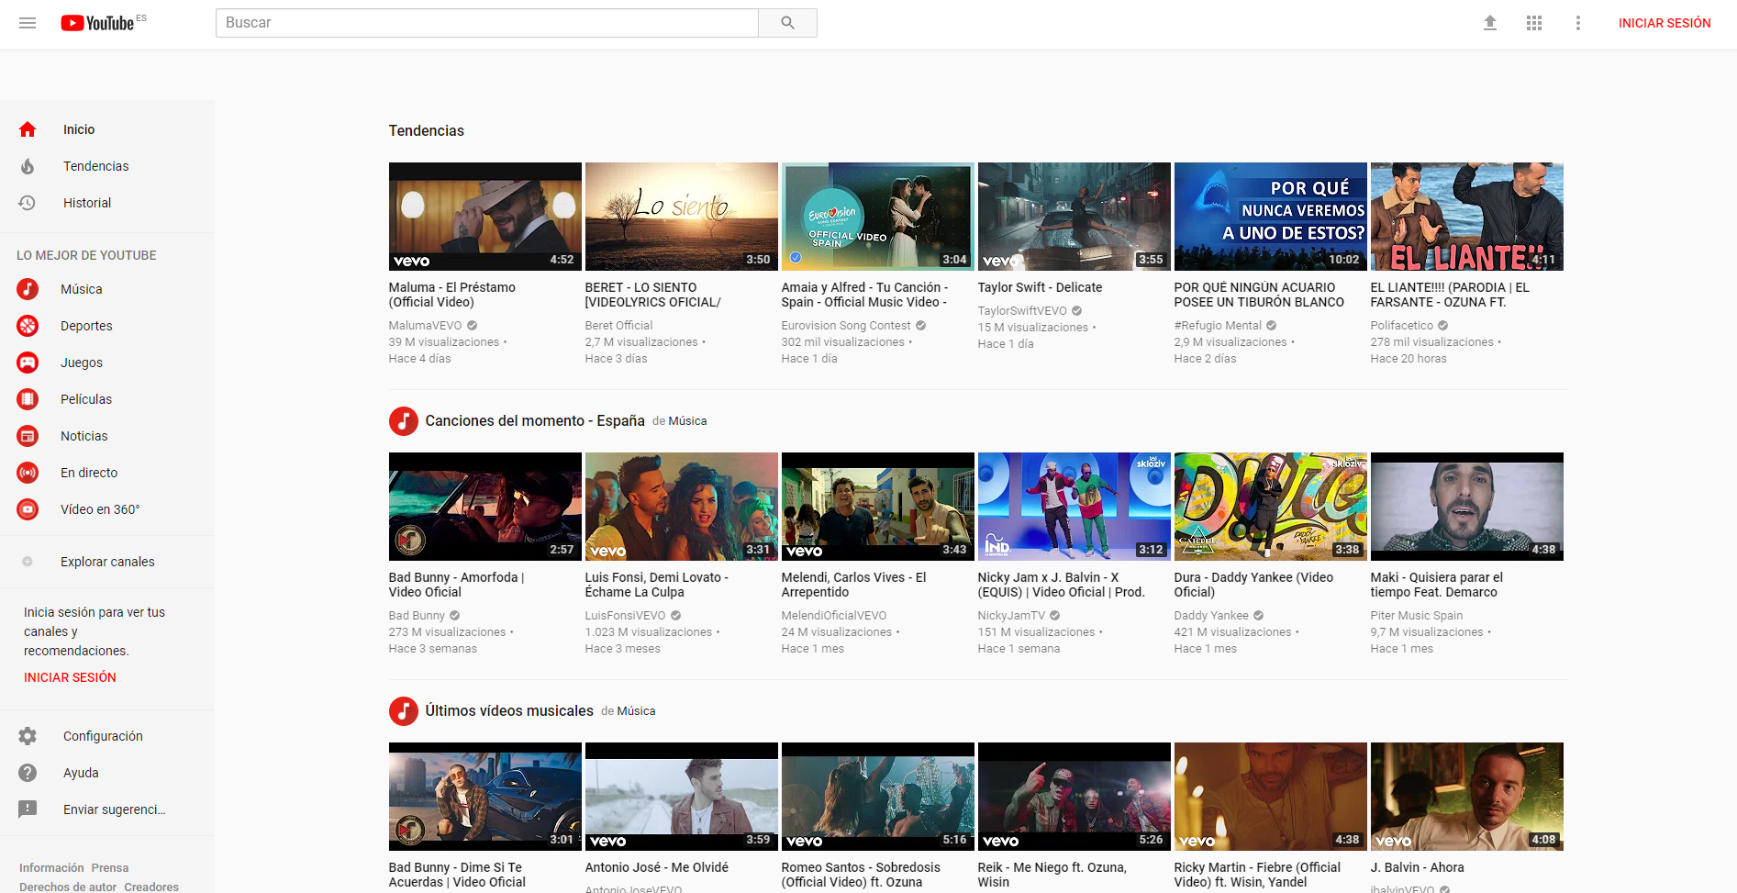Play Eurovision Tu Canción thumbnail
Screen dimensions: 1737x893
click(x=878, y=217)
